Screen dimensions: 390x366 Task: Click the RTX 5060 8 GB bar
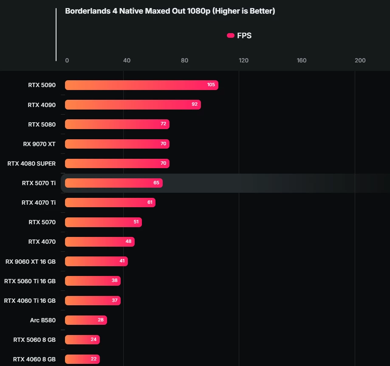pyautogui.click(x=82, y=340)
